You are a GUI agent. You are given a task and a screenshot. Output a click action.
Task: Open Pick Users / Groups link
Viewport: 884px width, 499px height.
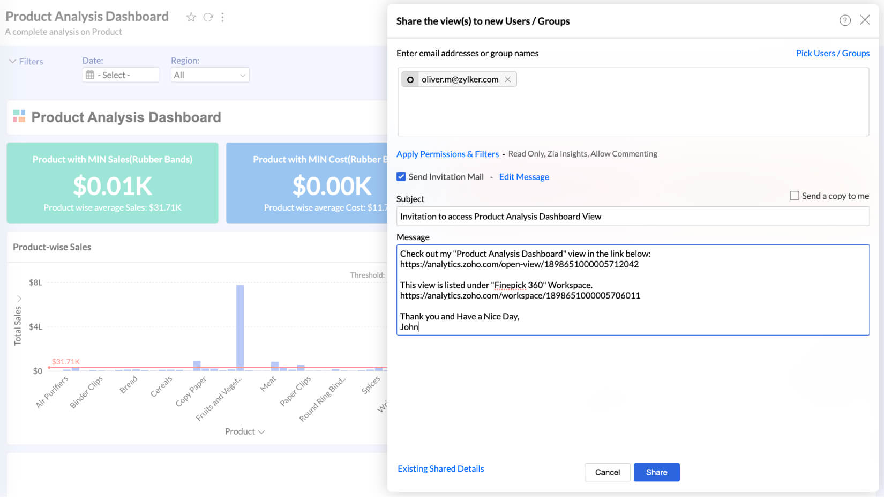(833, 53)
